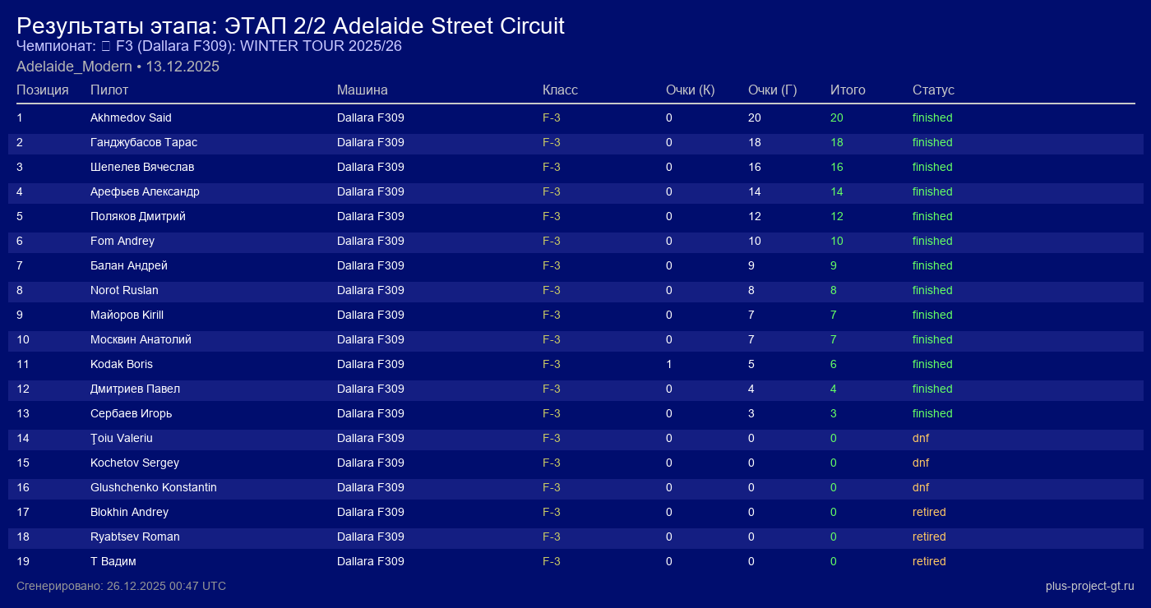Select Glushchenko Konstantin in the table

pos(154,487)
